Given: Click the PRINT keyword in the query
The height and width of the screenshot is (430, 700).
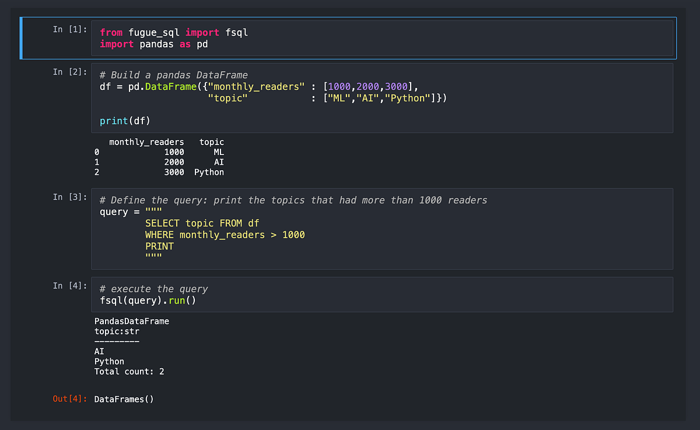Looking at the screenshot, I should coord(159,246).
